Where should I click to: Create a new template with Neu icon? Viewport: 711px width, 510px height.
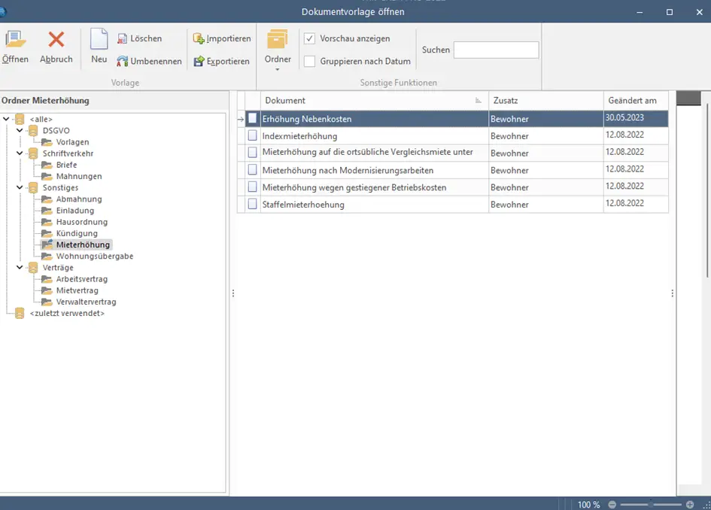pyautogui.click(x=99, y=39)
